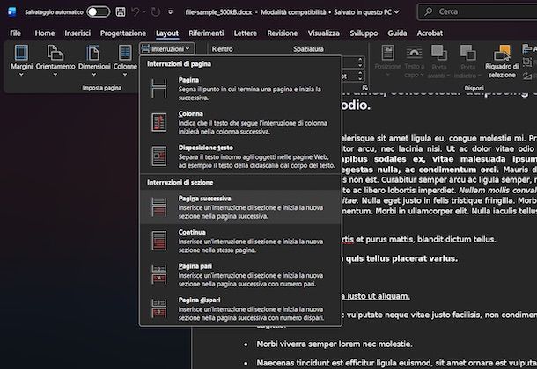Click the Raggruppa icon in Disponi group
The height and width of the screenshot is (369, 537).
[x=527, y=62]
